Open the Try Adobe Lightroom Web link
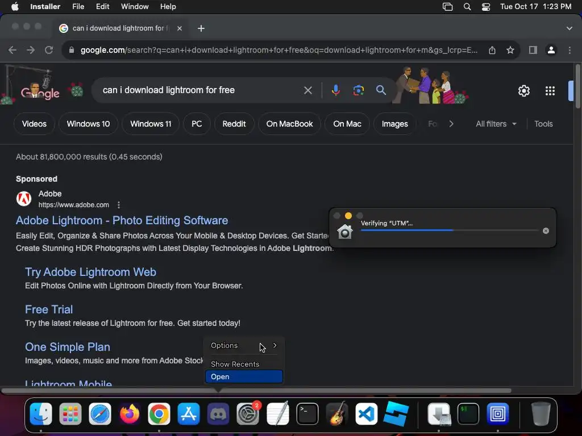The image size is (582, 436). (x=90, y=272)
